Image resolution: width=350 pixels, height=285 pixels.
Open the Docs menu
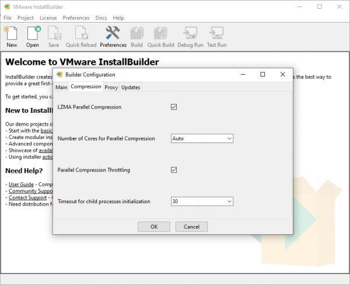point(101,18)
